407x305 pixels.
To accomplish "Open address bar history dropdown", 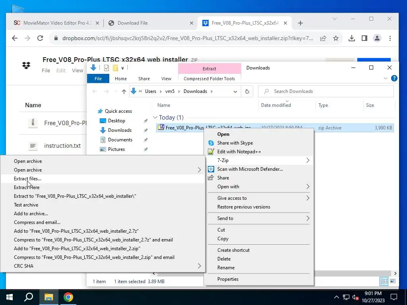I will click(235, 92).
